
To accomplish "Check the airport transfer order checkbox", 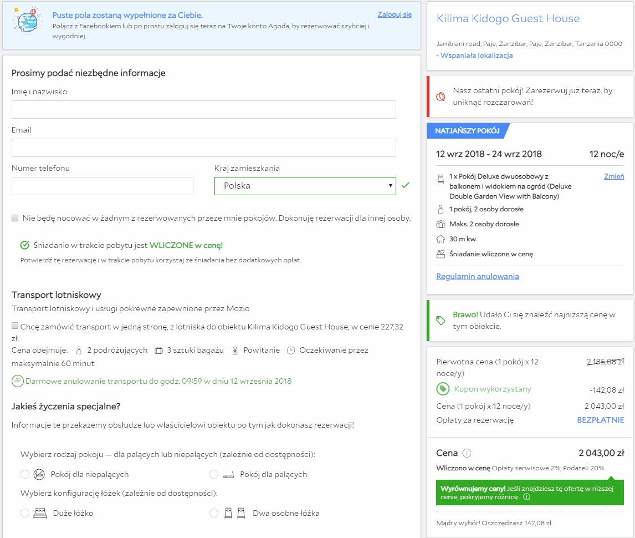I will (x=15, y=326).
